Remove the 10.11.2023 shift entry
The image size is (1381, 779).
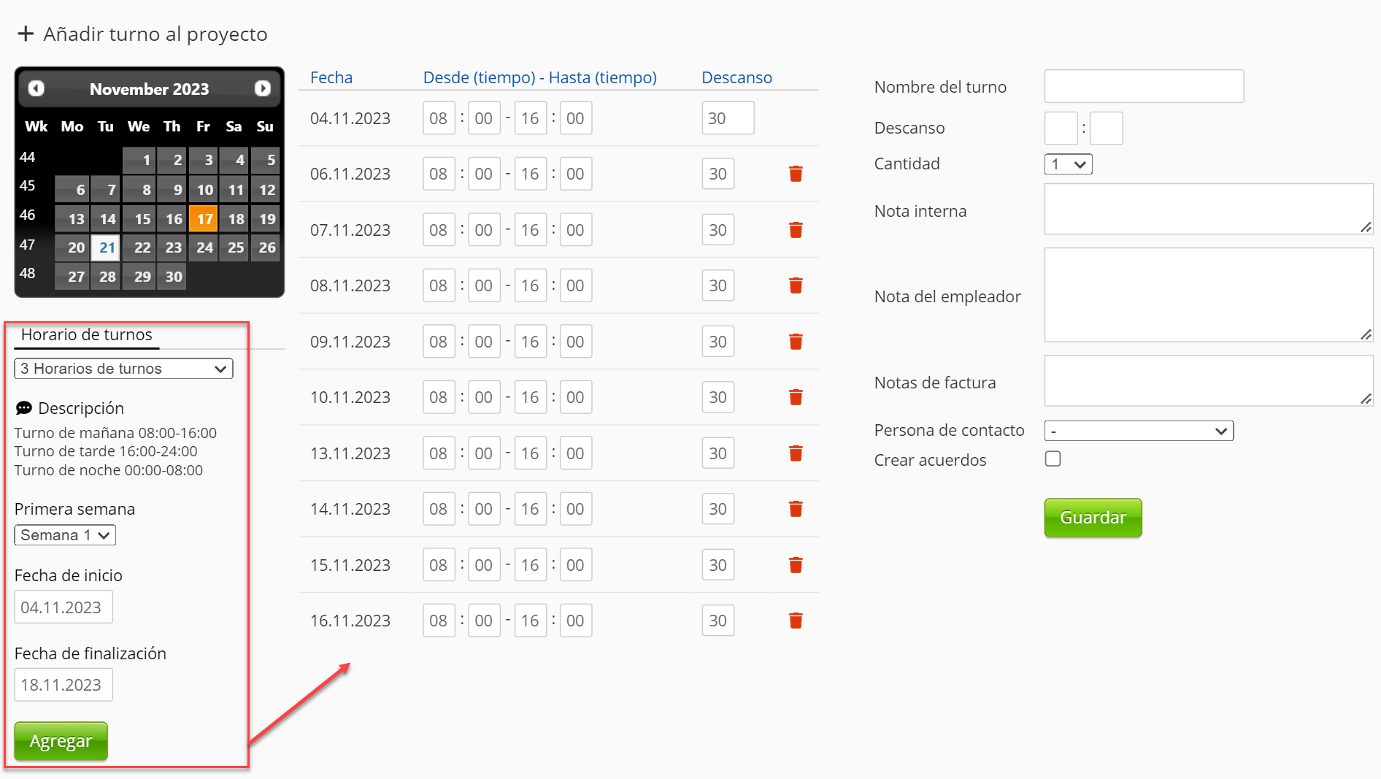click(x=796, y=397)
